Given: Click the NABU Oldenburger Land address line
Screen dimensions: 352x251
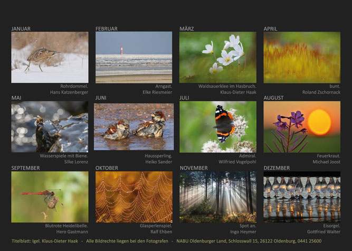Looking at the screenshot, I should 249,241.
